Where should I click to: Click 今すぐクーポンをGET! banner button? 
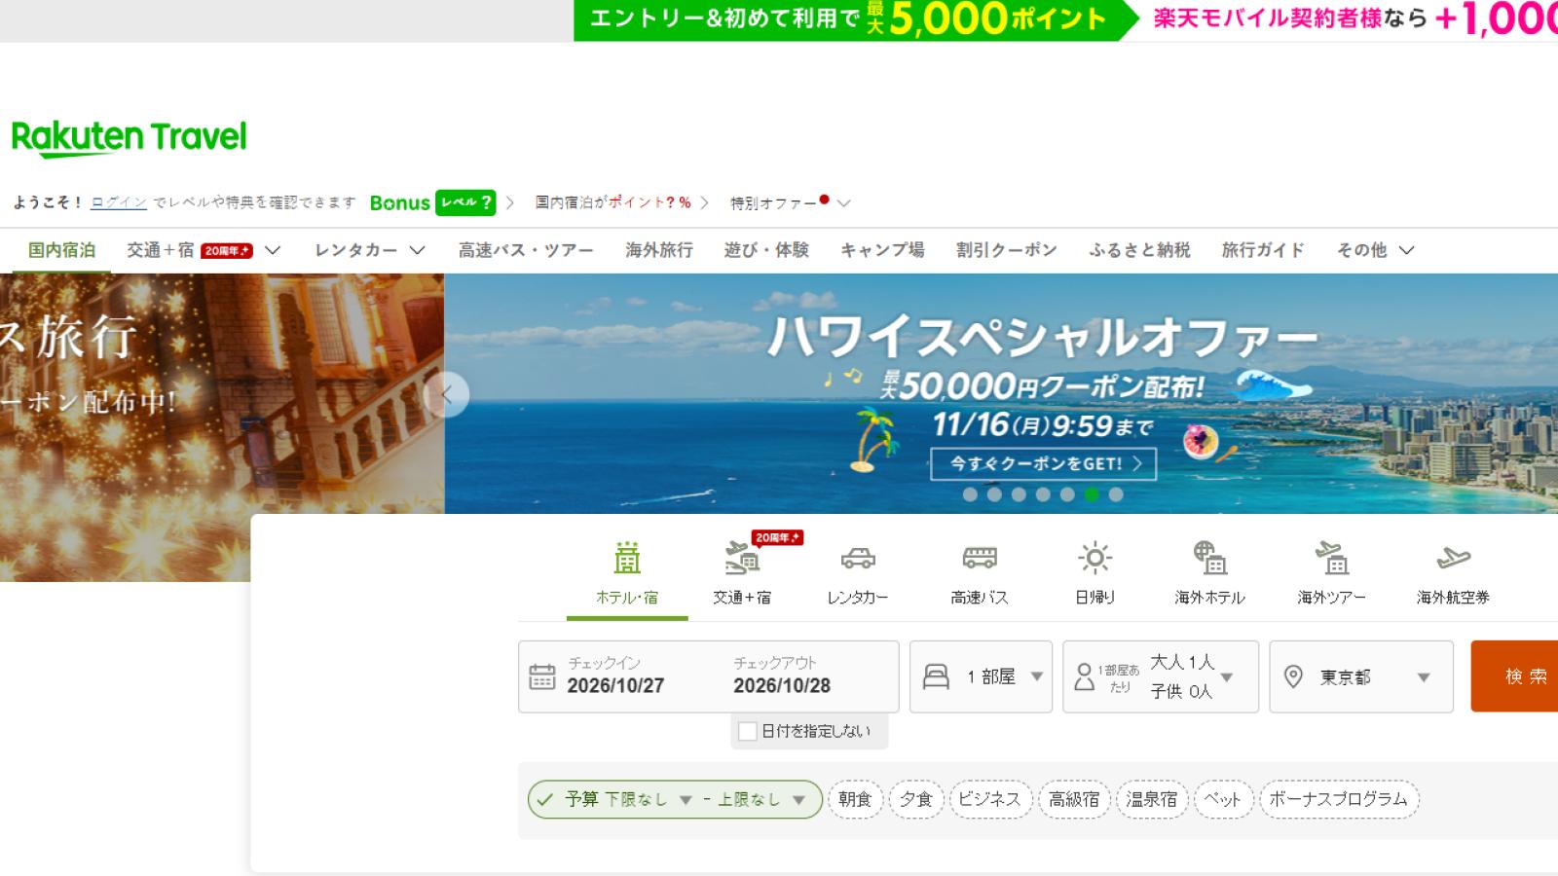[x=1043, y=463]
